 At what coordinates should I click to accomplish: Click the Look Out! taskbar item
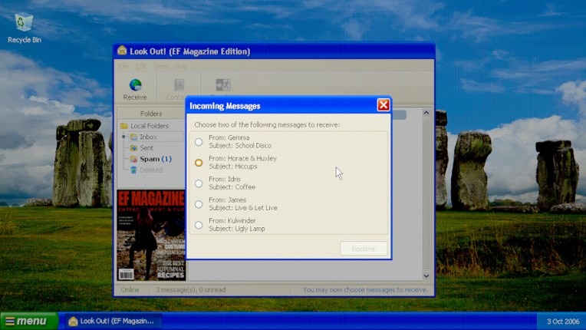click(x=113, y=321)
